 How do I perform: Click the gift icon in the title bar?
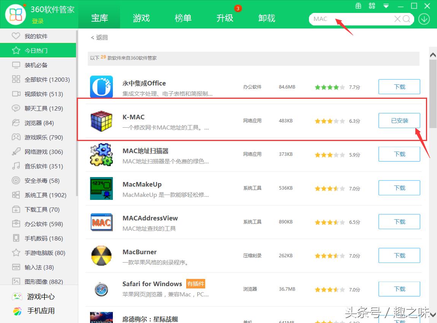[358, 6]
